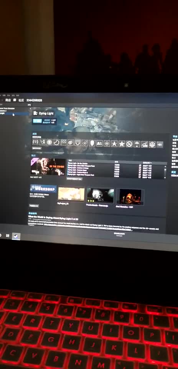
Task: Sort DLC list by the acquired-date column
Action: (147, 162)
